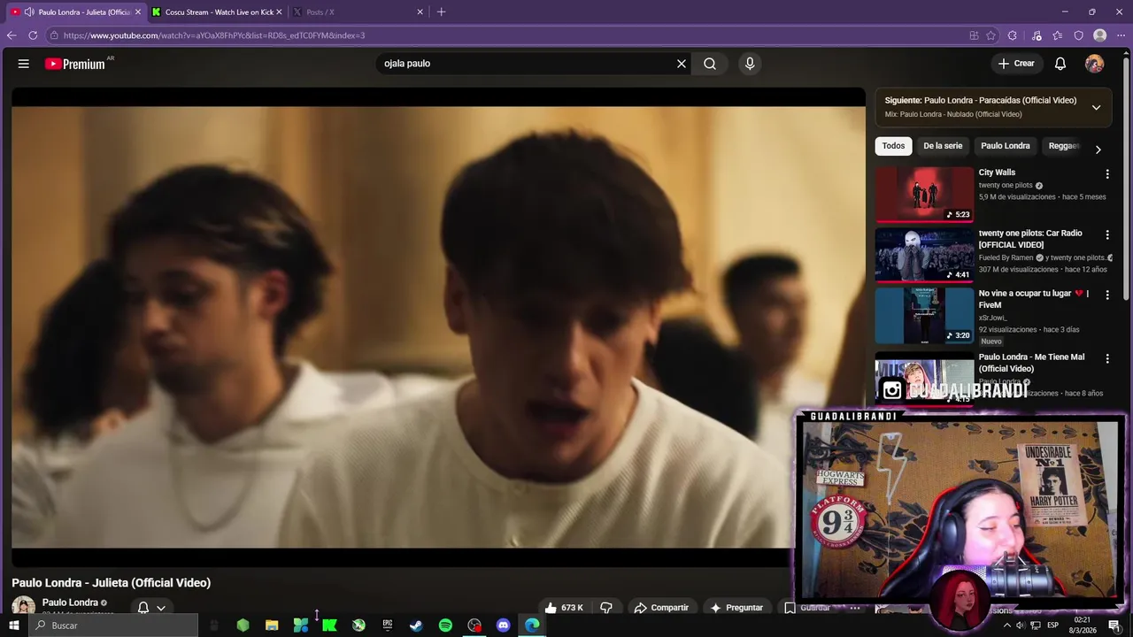The image size is (1133, 637).
Task: Open Spotify from the taskbar
Action: pos(445,625)
